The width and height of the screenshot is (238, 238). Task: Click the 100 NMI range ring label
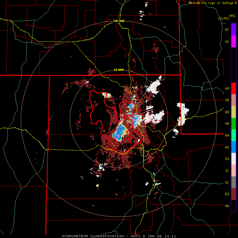[119, 21]
